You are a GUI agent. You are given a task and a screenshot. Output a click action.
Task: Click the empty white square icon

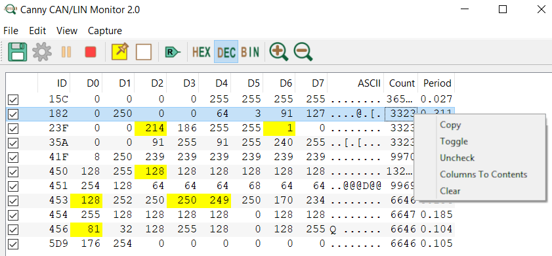(144, 52)
